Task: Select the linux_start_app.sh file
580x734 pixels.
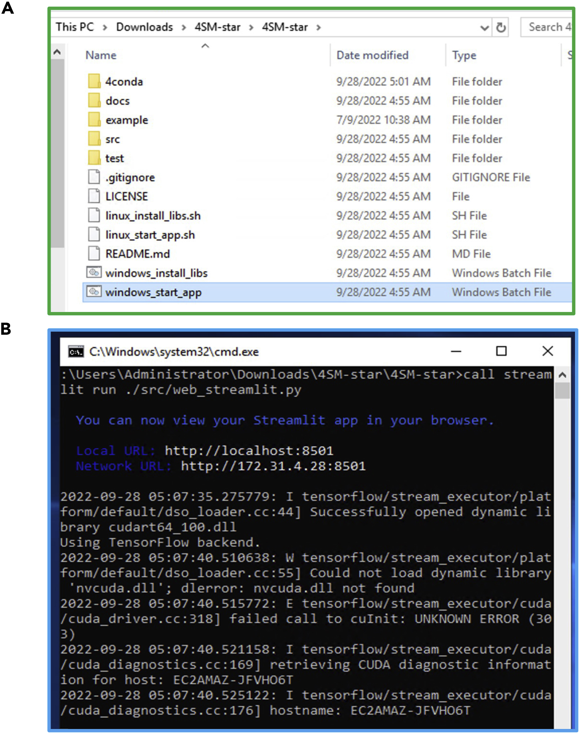Action: click(150, 235)
